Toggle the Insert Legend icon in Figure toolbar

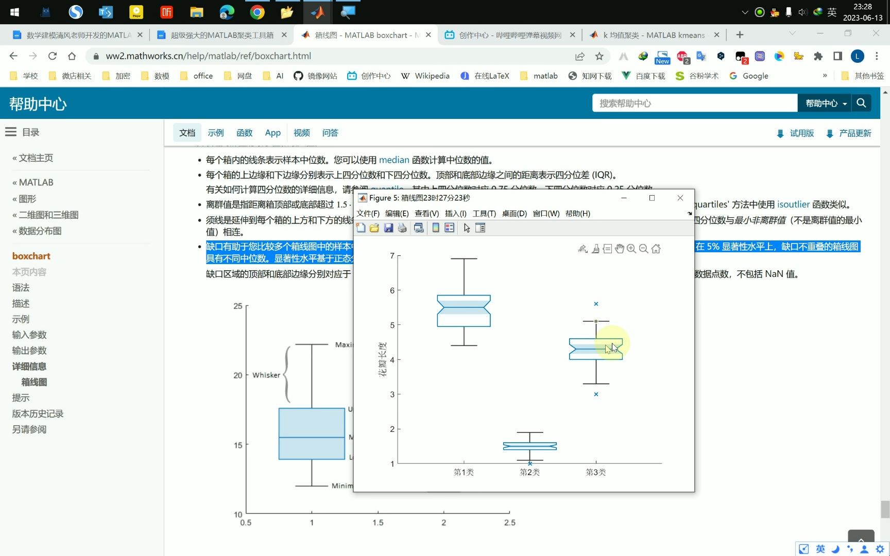point(449,228)
